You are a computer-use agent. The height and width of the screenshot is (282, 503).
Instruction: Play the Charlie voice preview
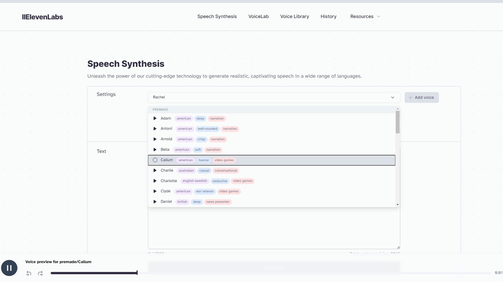(x=155, y=171)
